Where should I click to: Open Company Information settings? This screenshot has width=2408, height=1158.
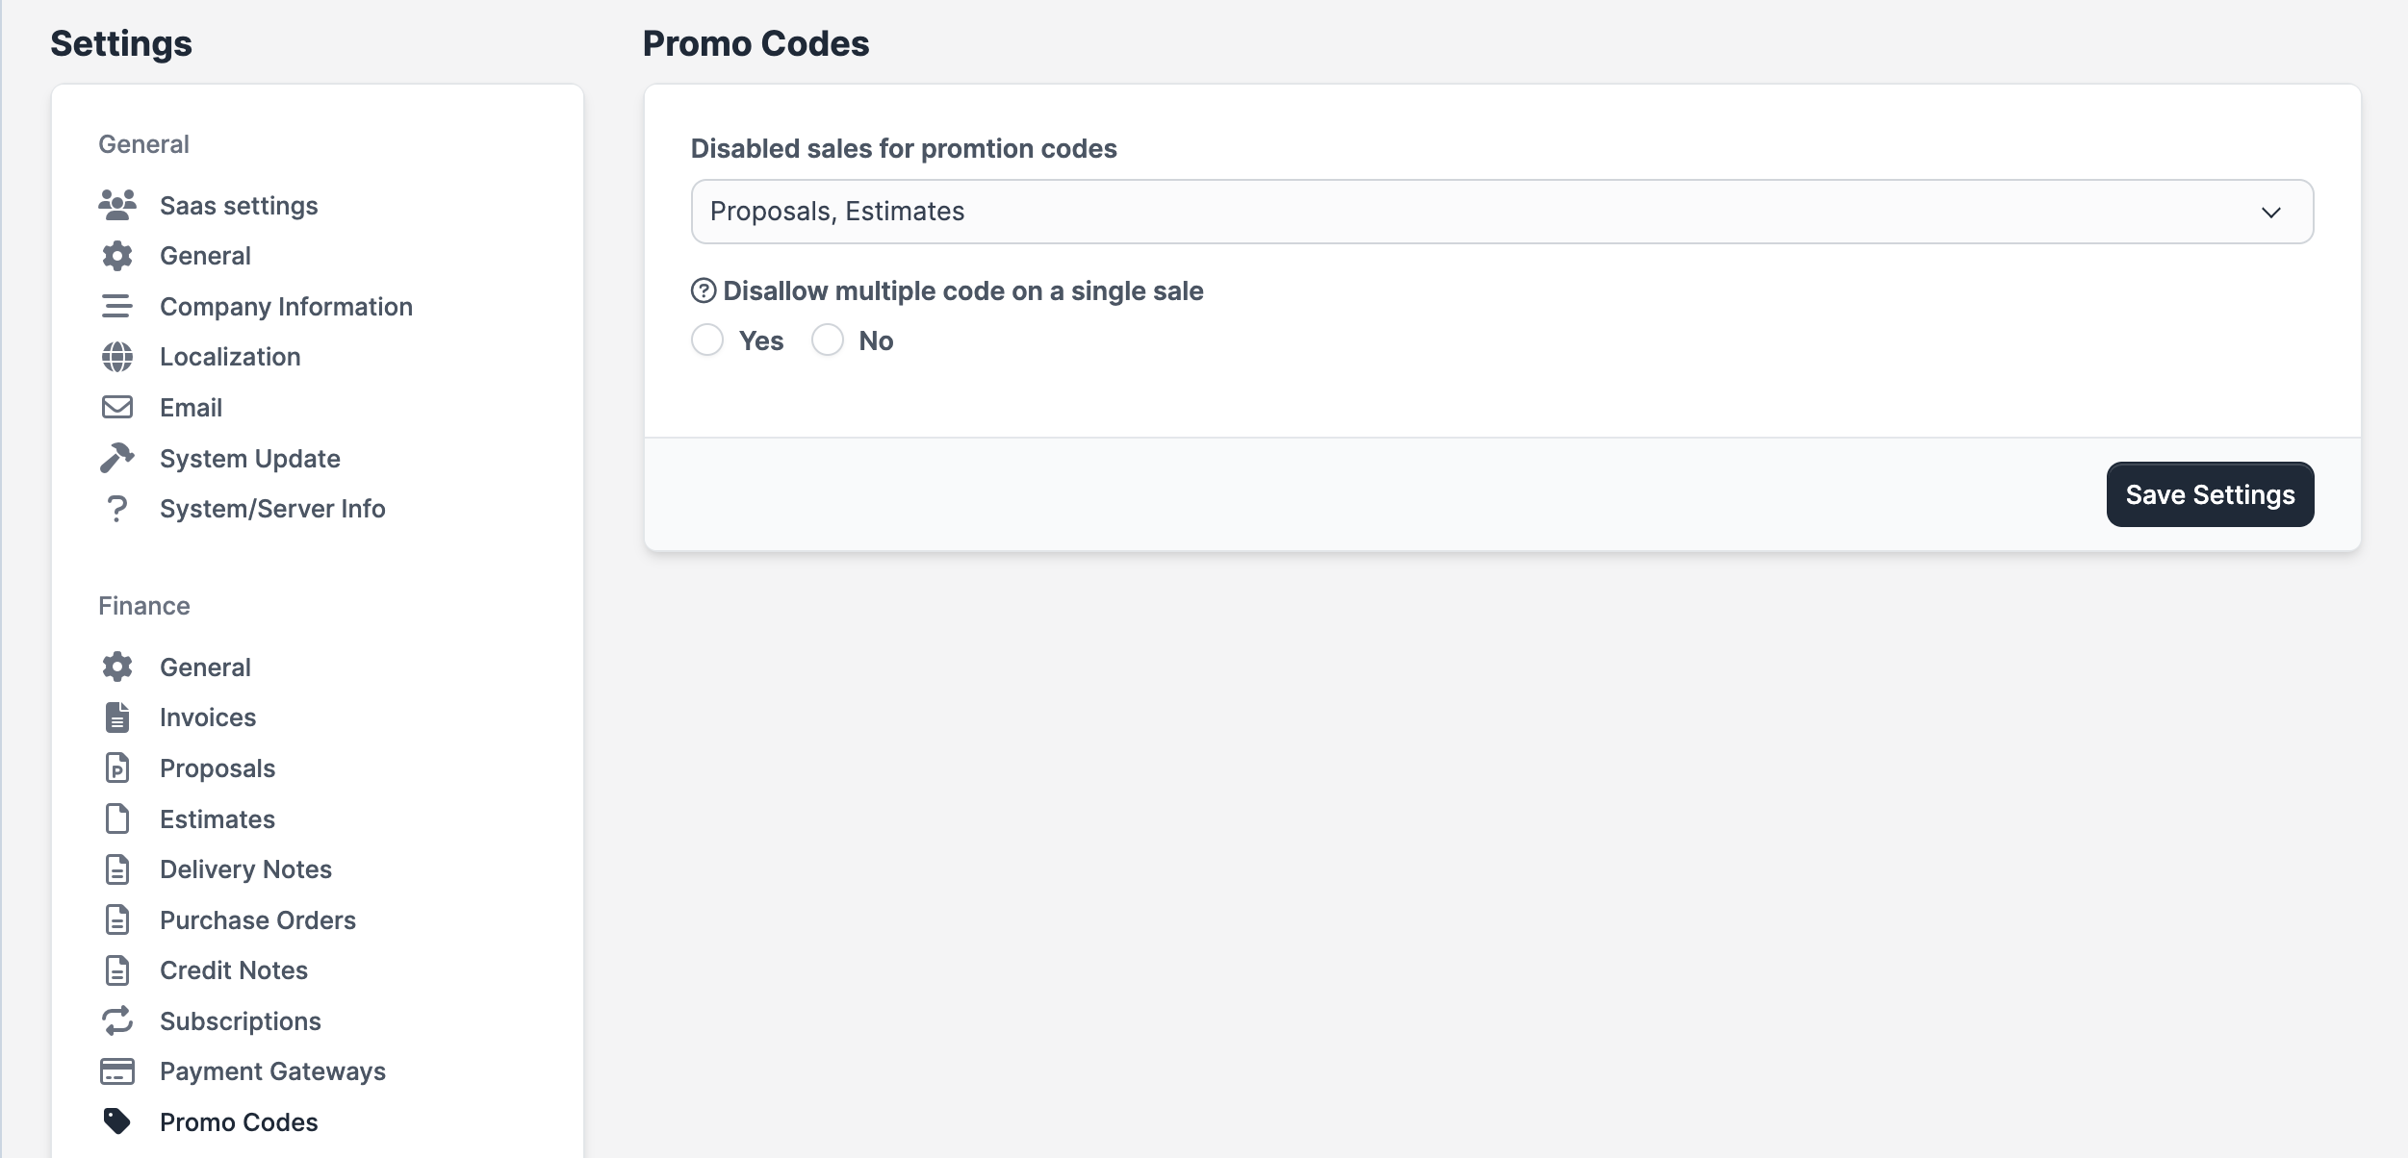pos(286,306)
